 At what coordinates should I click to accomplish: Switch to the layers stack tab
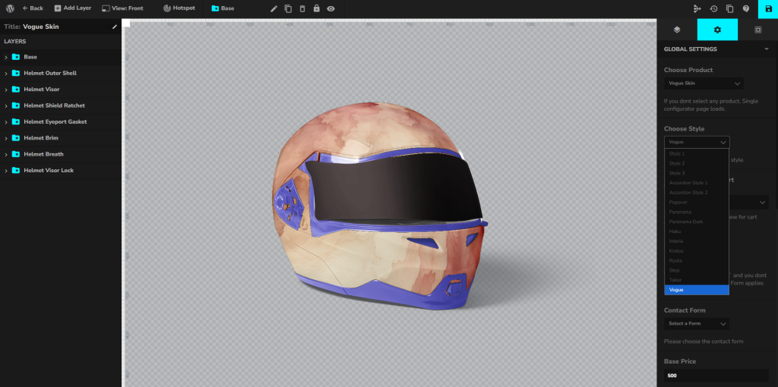[677, 30]
